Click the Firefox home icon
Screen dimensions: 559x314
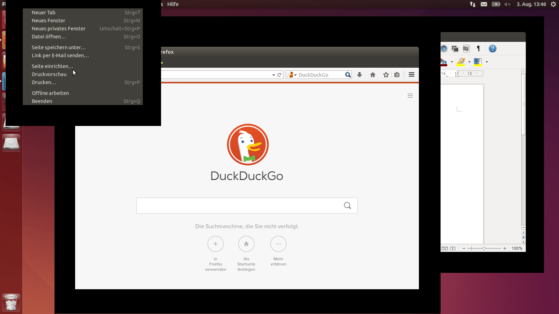[x=373, y=75]
